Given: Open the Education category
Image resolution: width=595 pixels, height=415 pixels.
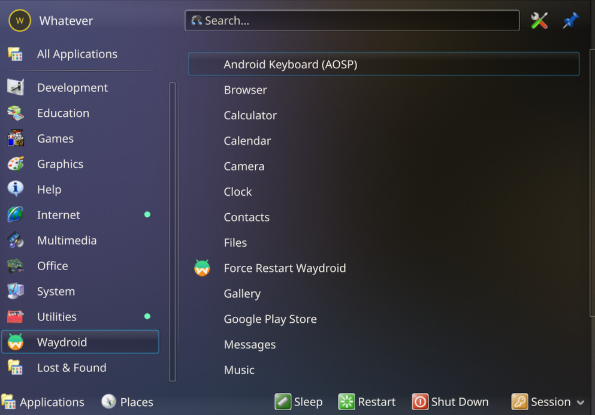Looking at the screenshot, I should pos(80,113).
